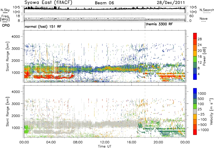Viewport: 214px width, 148px height.
Task: Click the velocity panel 'Slant Range [km]' label
Action: point(7,111)
